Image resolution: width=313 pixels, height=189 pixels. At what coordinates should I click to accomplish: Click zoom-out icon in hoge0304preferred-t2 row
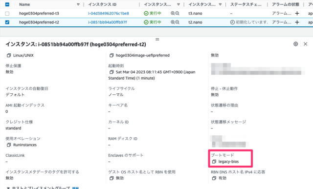tap(177, 22)
